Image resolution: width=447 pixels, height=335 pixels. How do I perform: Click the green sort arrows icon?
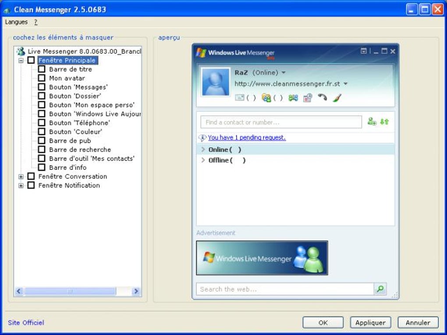(384, 122)
